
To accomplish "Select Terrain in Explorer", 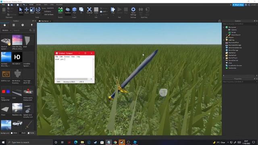I will [233, 32].
